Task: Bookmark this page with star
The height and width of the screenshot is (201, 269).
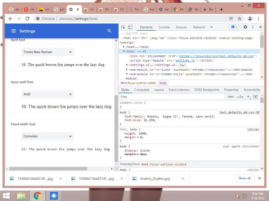Action: tap(240, 19)
